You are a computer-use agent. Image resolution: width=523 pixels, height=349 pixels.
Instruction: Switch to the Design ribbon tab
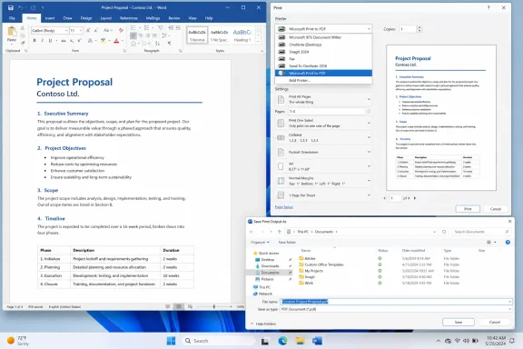click(x=86, y=18)
